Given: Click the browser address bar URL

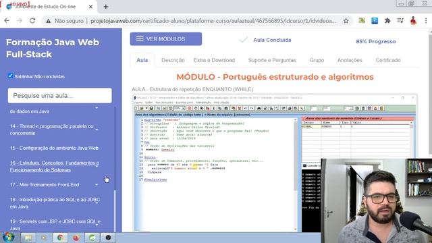Looking at the screenshot, I should [213, 21].
